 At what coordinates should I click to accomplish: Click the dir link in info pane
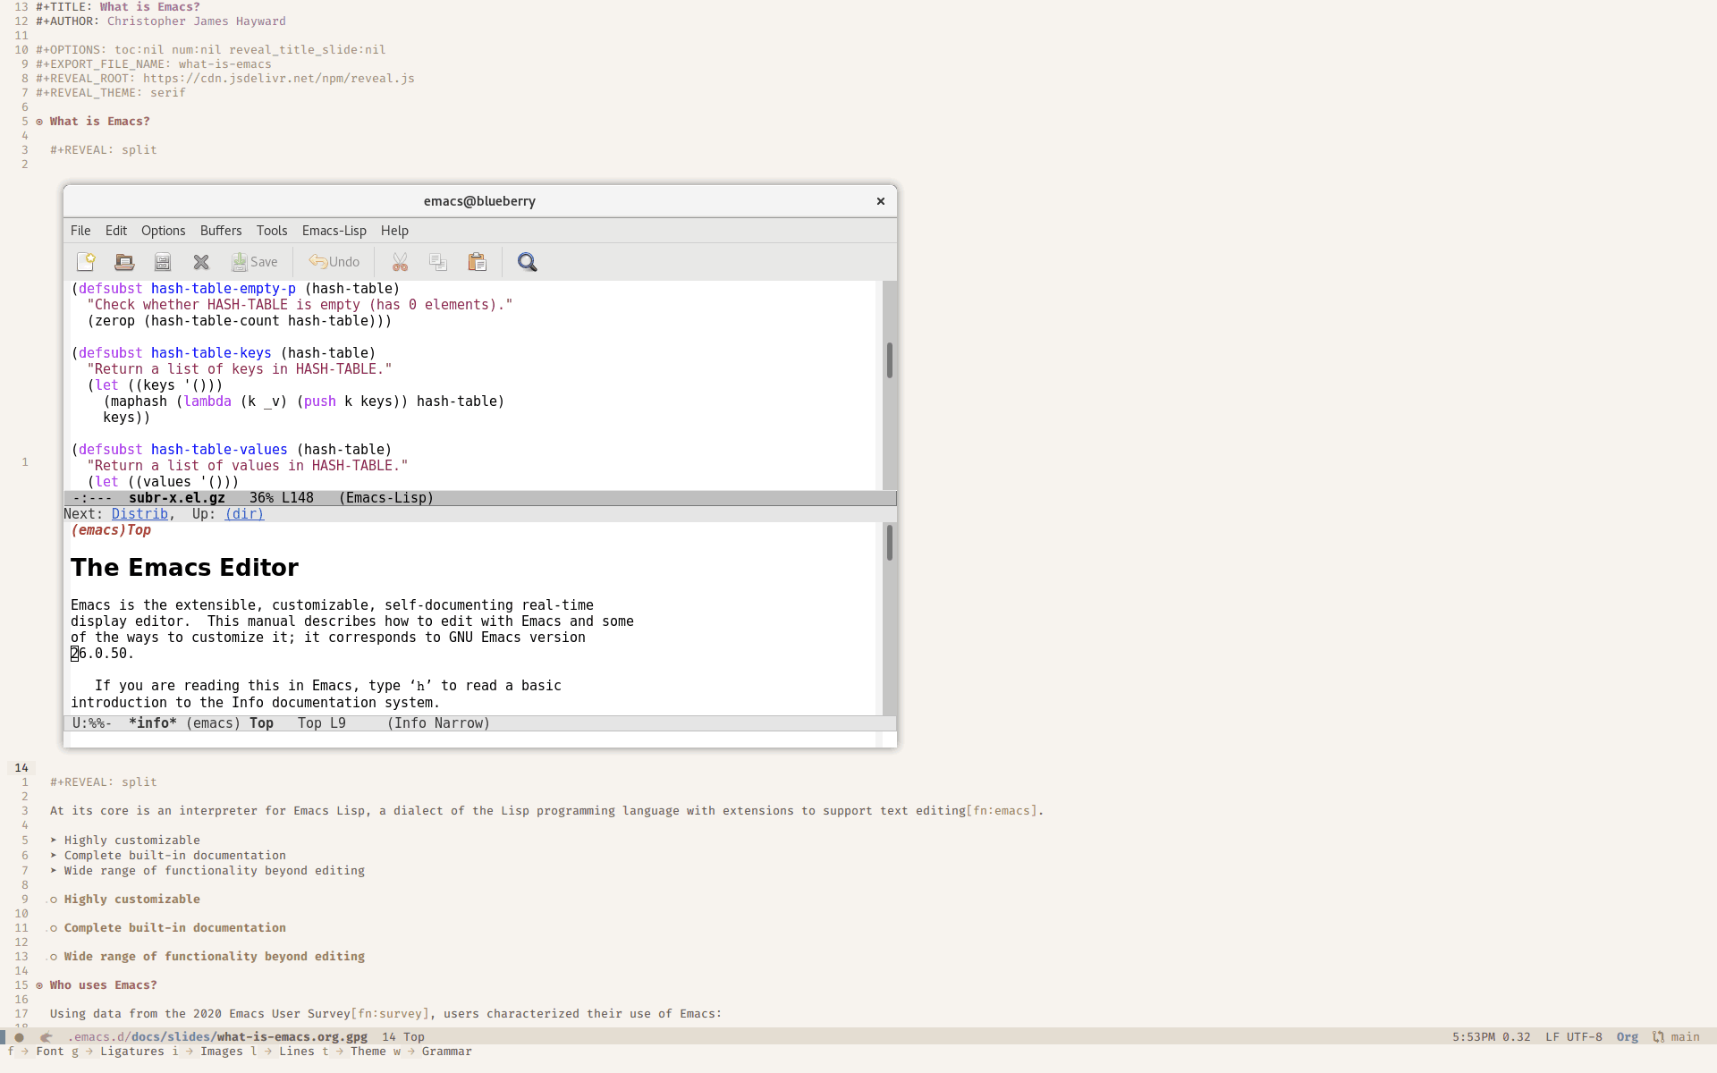(x=245, y=513)
